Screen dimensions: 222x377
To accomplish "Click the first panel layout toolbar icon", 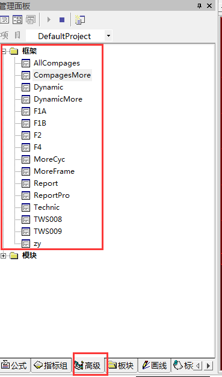I will 4,20.
